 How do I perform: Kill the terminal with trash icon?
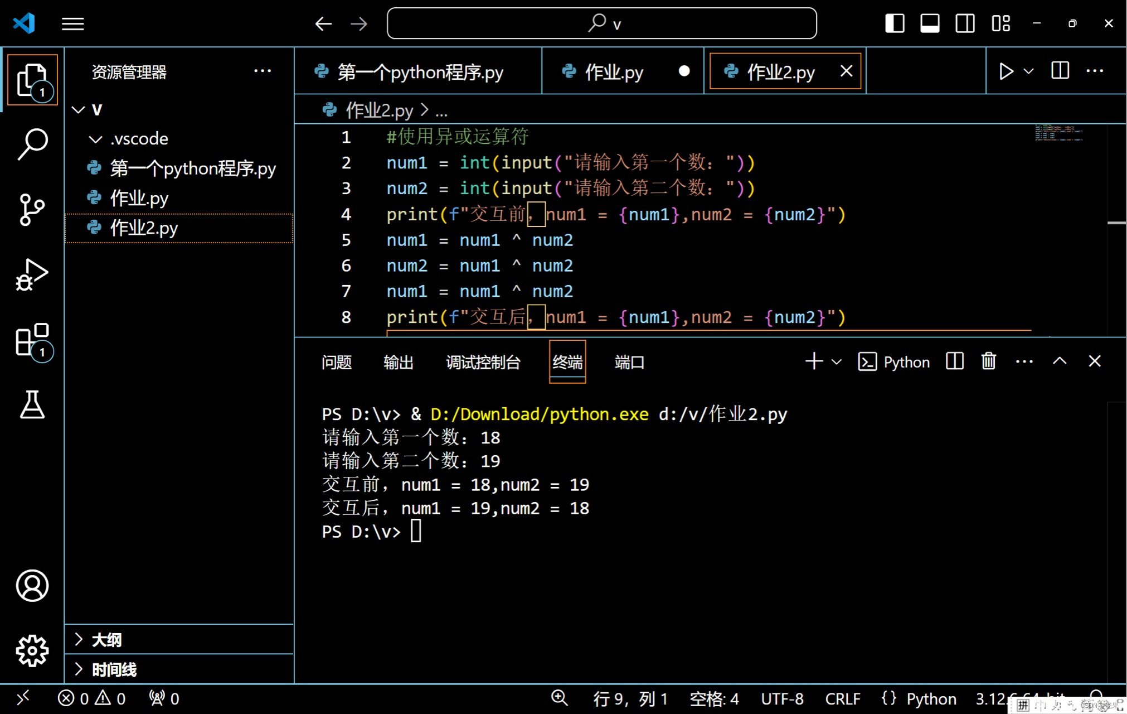(x=989, y=361)
